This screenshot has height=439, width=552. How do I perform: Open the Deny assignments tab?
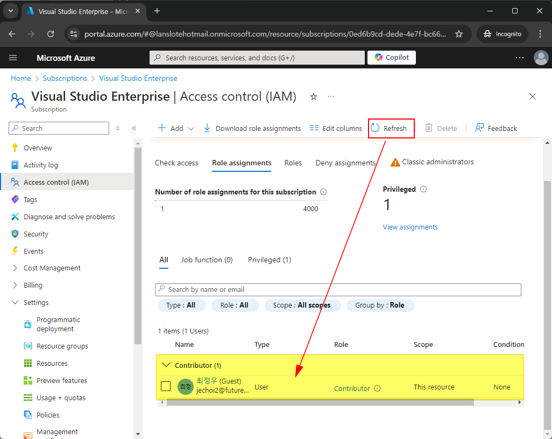point(345,163)
